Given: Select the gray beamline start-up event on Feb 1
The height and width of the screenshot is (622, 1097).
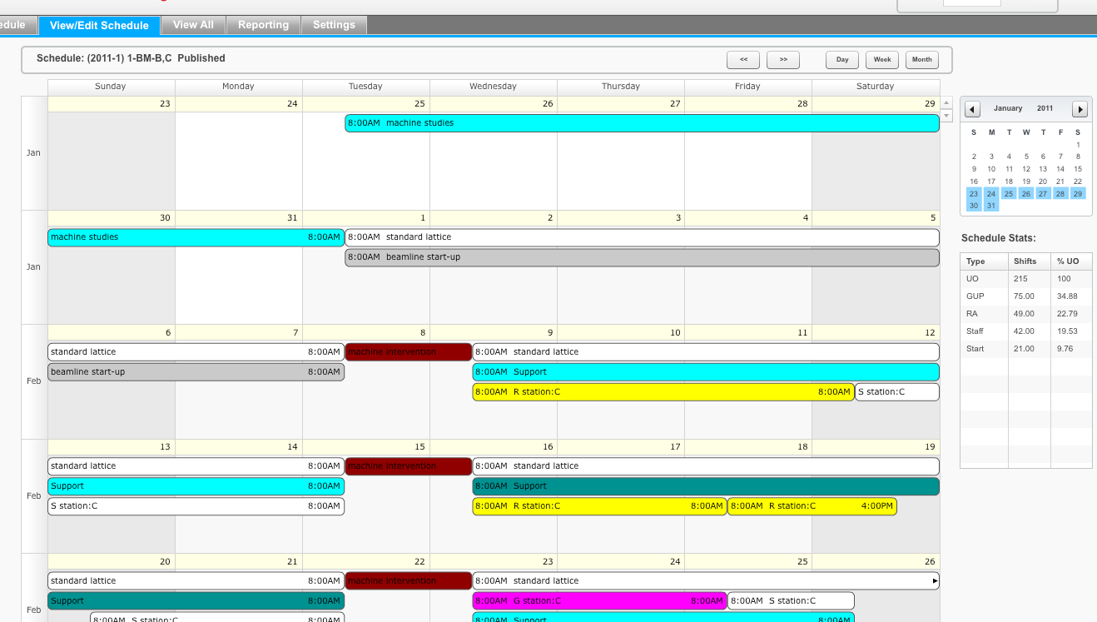Looking at the screenshot, I should (642, 257).
